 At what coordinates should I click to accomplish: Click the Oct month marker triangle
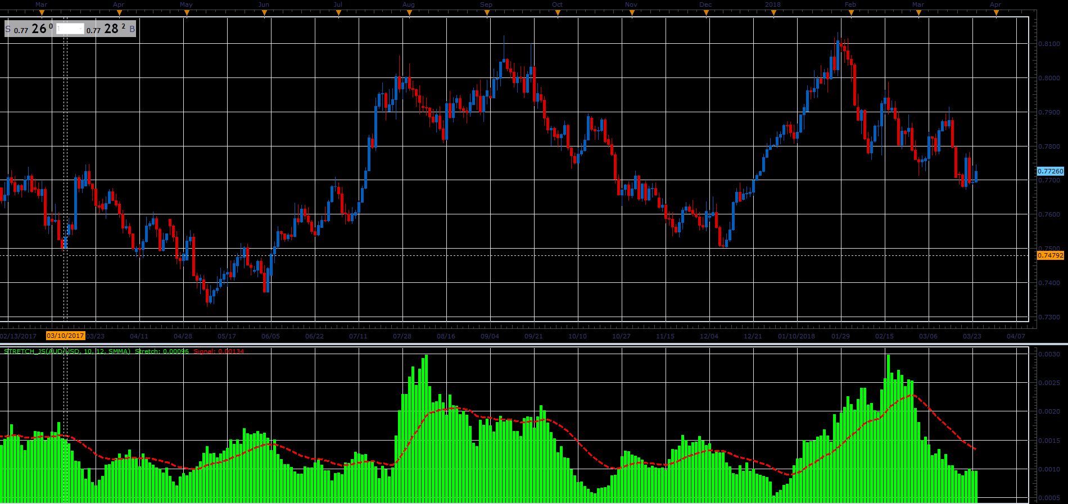coord(558,13)
